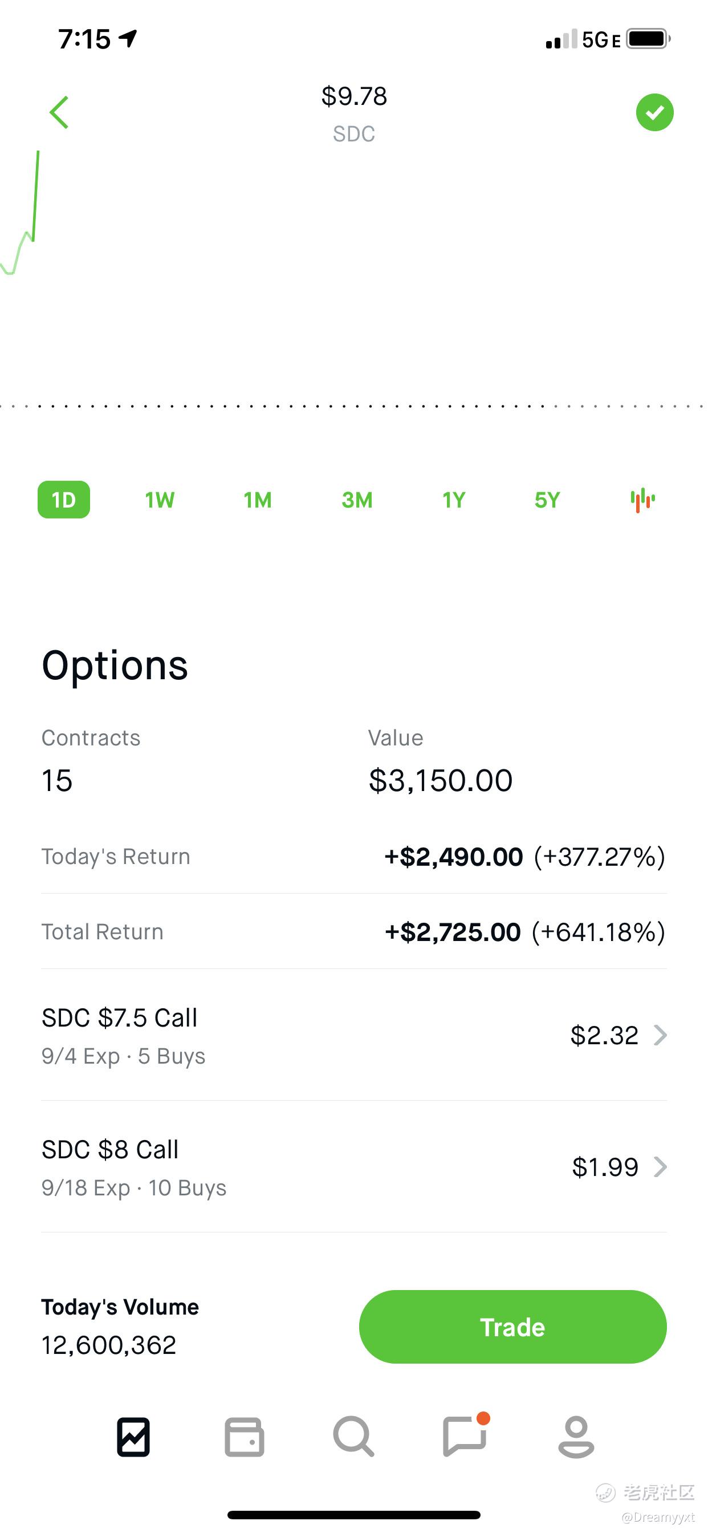Select the 1D chart range
The image size is (708, 1533).
pos(64,500)
